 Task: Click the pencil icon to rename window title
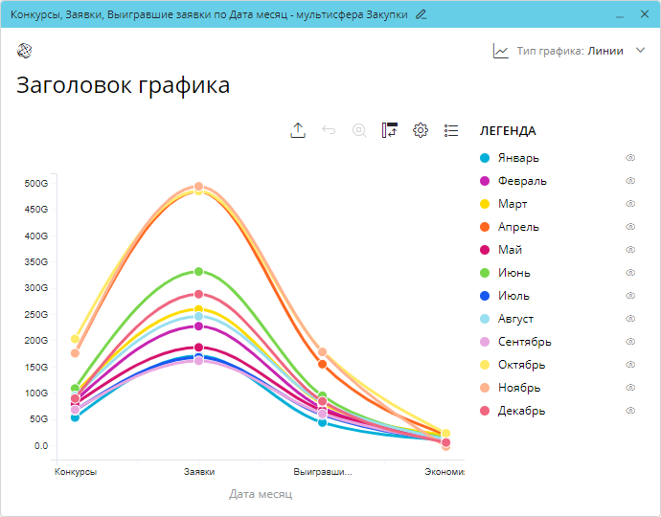422,14
